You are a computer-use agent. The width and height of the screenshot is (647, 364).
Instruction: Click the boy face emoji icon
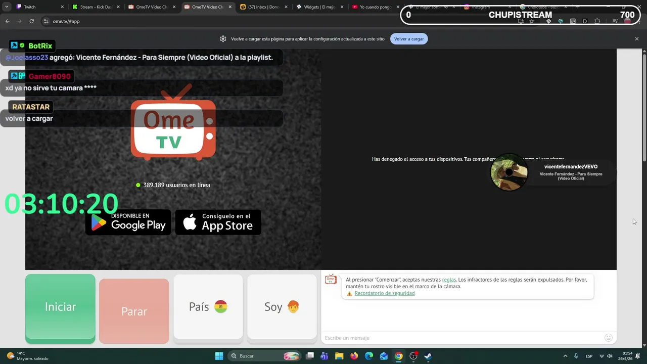tap(293, 307)
